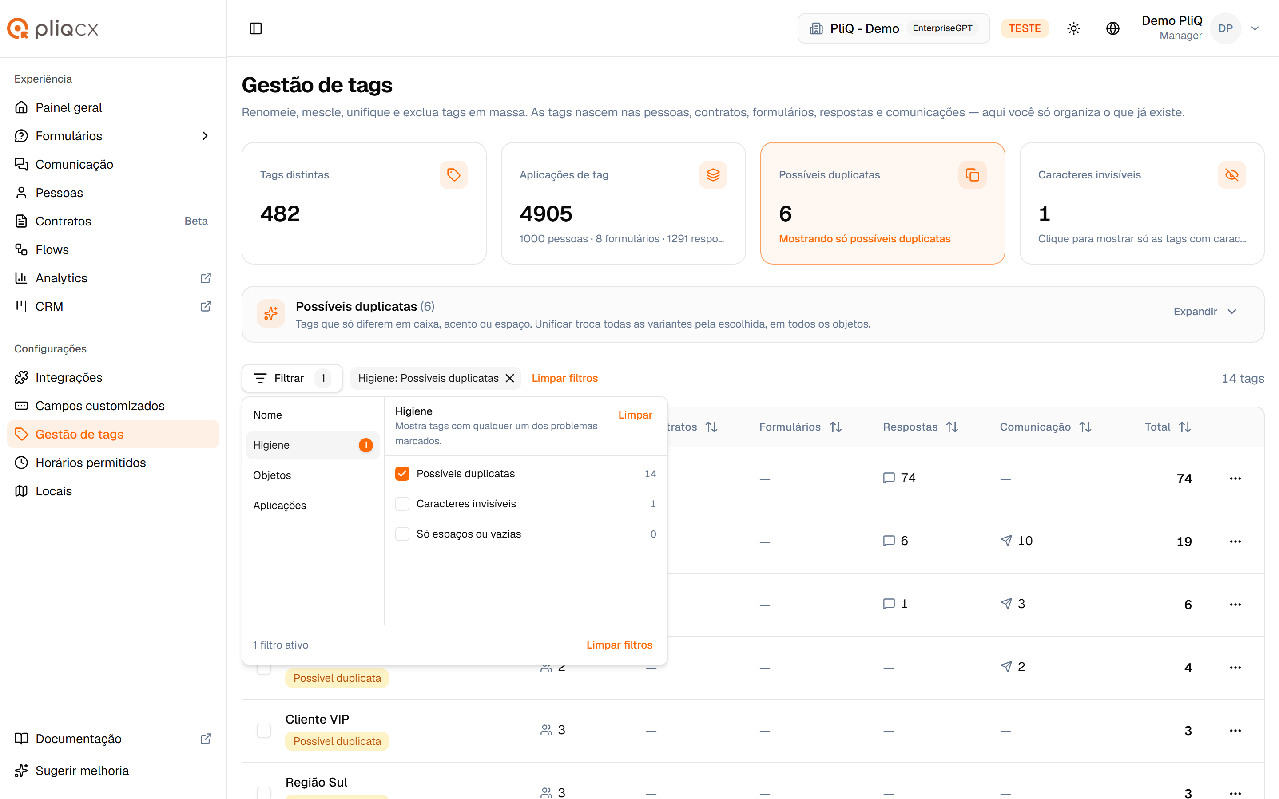Viewport: 1279px width, 799px height.
Task: Open row actions menu for total 19
Action: (1235, 542)
